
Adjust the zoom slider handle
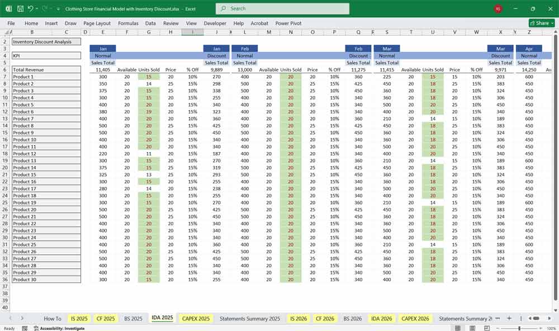[x=519, y=328]
